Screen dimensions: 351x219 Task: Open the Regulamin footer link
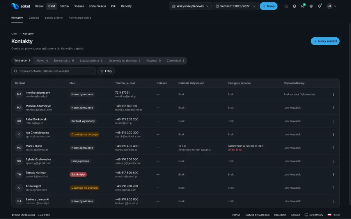tap(280, 215)
